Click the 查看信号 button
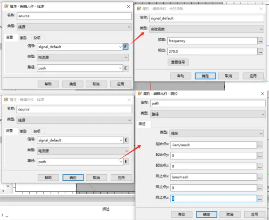This screenshot has width=269, height=220. point(178,62)
